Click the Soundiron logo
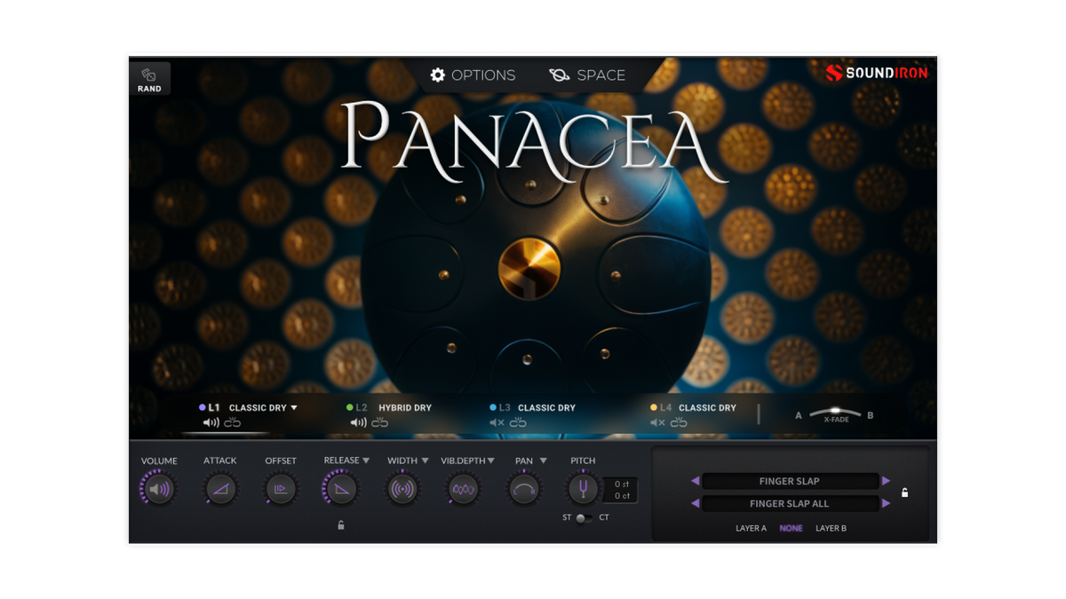Screen dimensions: 1066x599 tap(876, 73)
